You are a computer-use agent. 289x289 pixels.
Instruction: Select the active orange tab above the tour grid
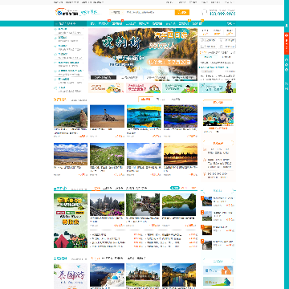pos(146,100)
